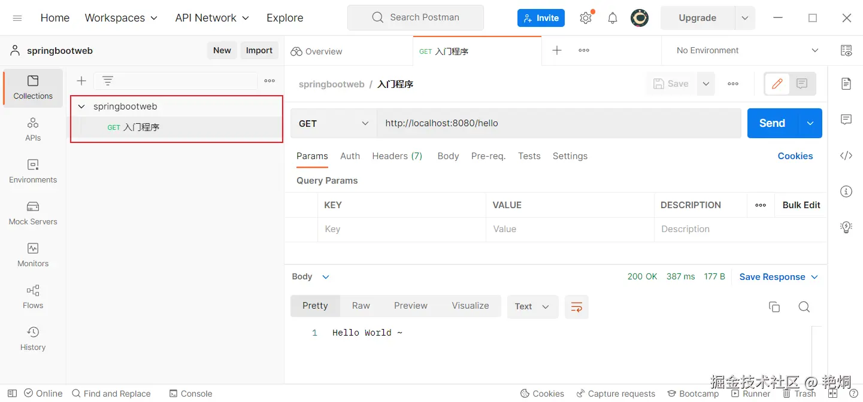Viewport: 863px width, 402px height.
Task: Expand the Workspaces dropdown
Action: point(121,18)
